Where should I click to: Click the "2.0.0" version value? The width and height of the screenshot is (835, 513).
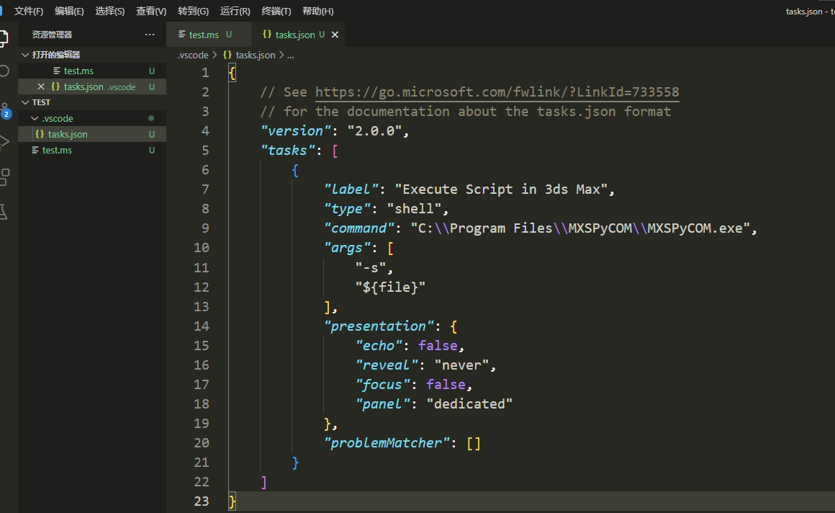pyautogui.click(x=374, y=131)
